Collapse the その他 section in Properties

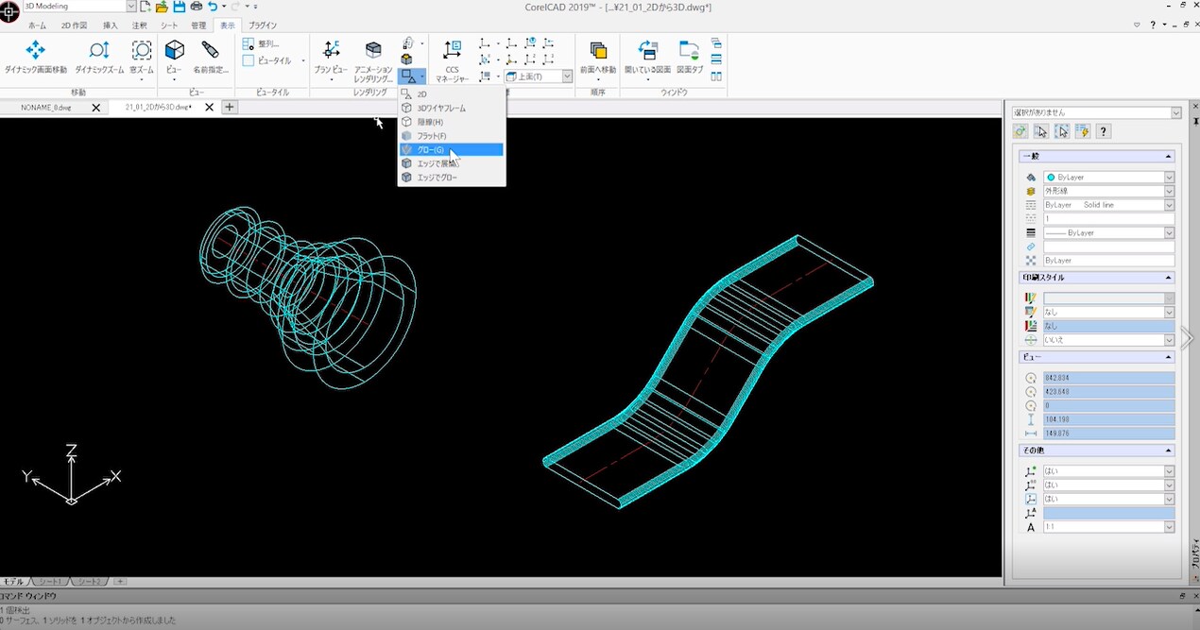[x=1169, y=451]
